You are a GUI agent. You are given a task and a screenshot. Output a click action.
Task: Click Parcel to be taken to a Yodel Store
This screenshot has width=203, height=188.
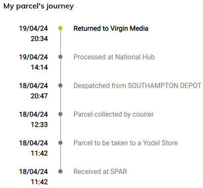pos(126,143)
